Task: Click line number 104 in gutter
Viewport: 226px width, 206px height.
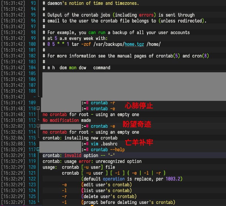Action: [32, 68]
